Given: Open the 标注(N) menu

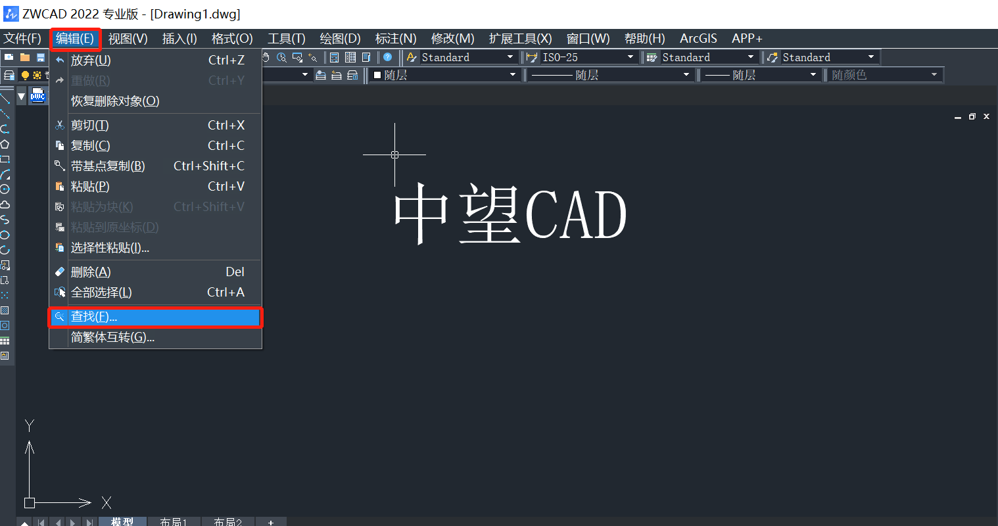Looking at the screenshot, I should point(396,39).
